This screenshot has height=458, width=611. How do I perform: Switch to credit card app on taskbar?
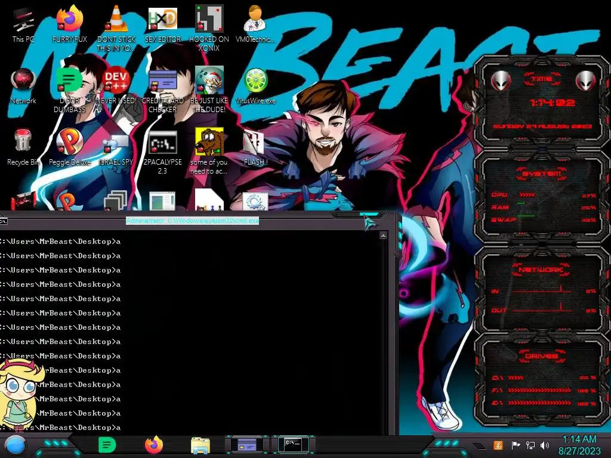[x=246, y=444]
